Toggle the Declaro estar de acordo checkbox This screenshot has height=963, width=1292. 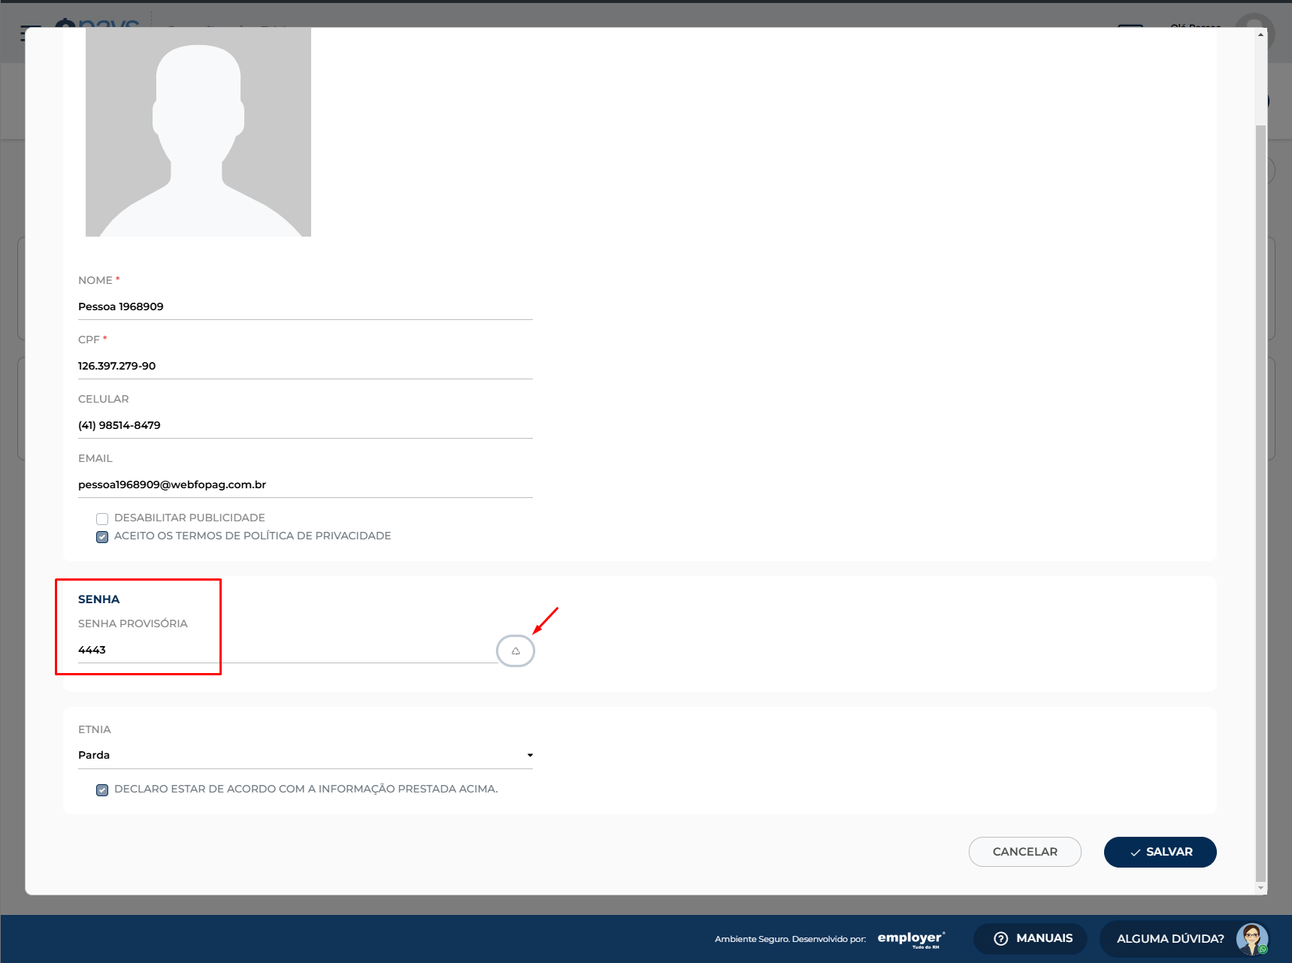click(x=102, y=789)
